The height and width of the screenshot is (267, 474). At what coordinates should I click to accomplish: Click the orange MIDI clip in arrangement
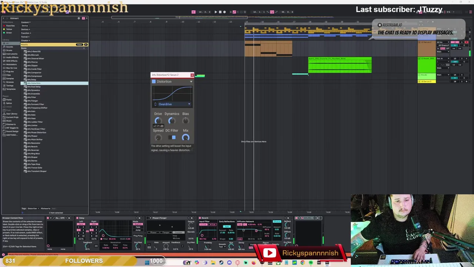click(268, 49)
